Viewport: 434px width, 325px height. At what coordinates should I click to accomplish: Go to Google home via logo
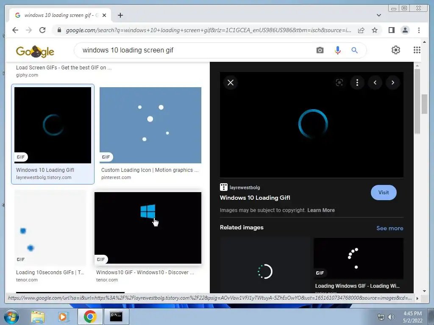pos(35,51)
